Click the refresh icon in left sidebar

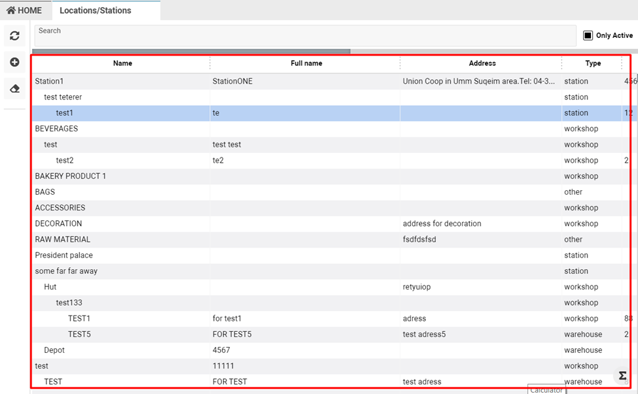[x=14, y=36]
